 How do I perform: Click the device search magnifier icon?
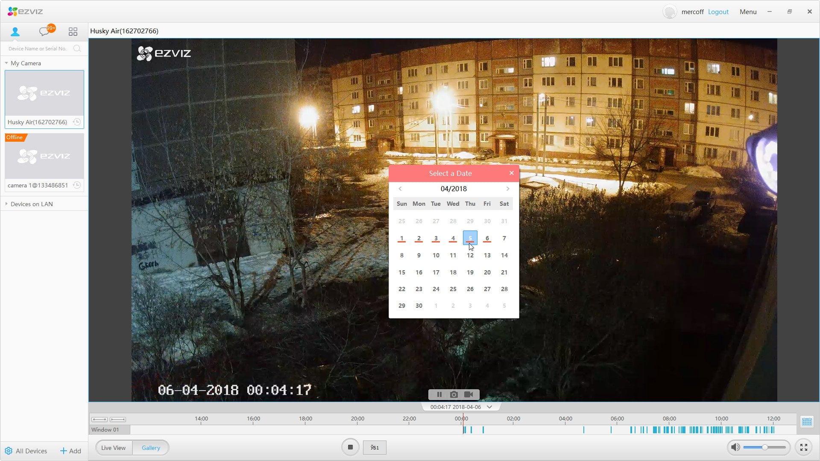click(77, 49)
